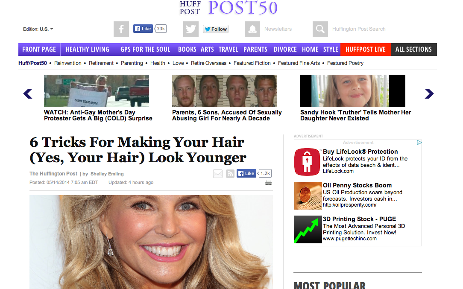The height and width of the screenshot is (289, 463).
Task: Click the Oil Penny Stocks Boom ad title
Action: coord(358,185)
